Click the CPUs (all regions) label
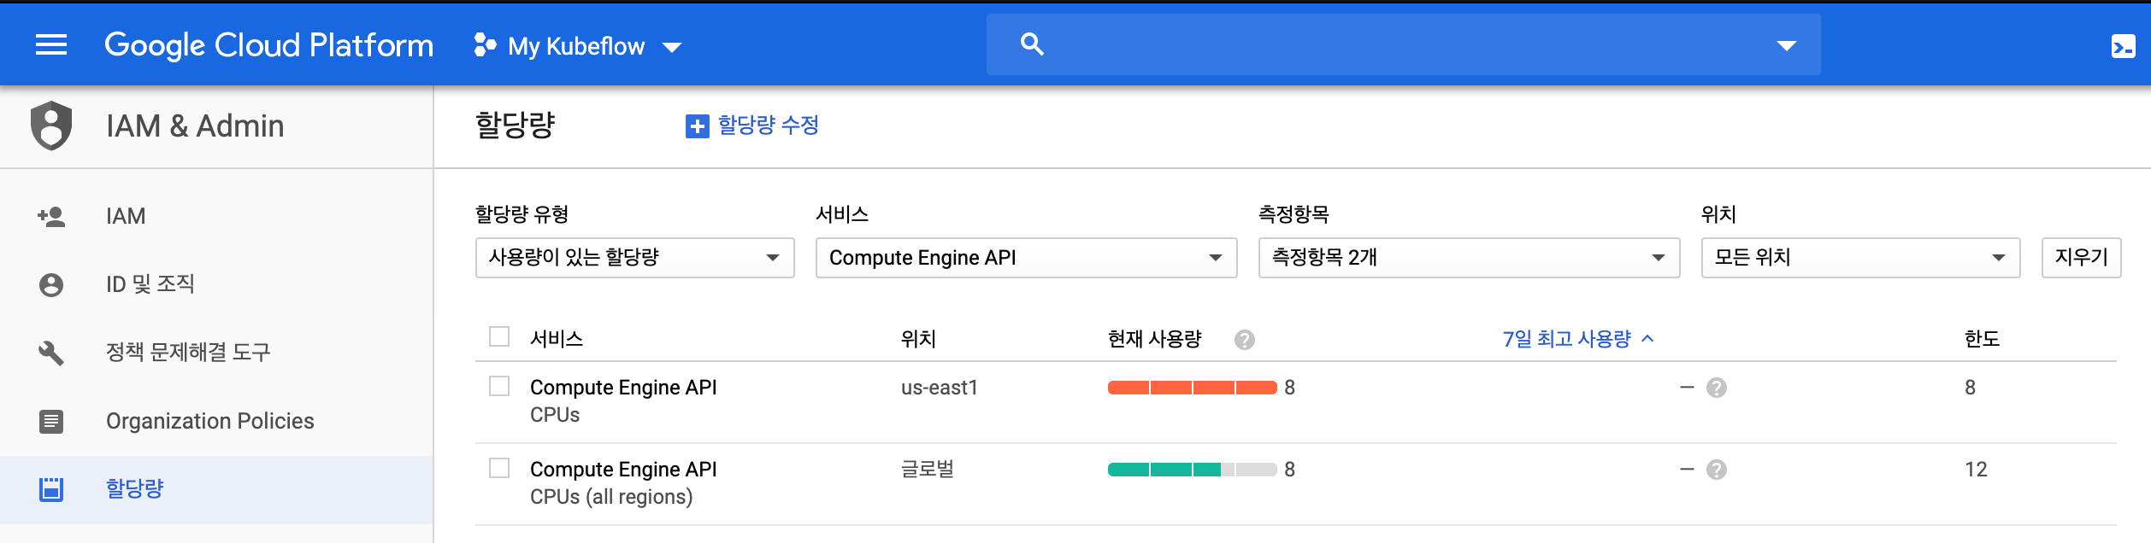This screenshot has width=2151, height=543. (611, 497)
